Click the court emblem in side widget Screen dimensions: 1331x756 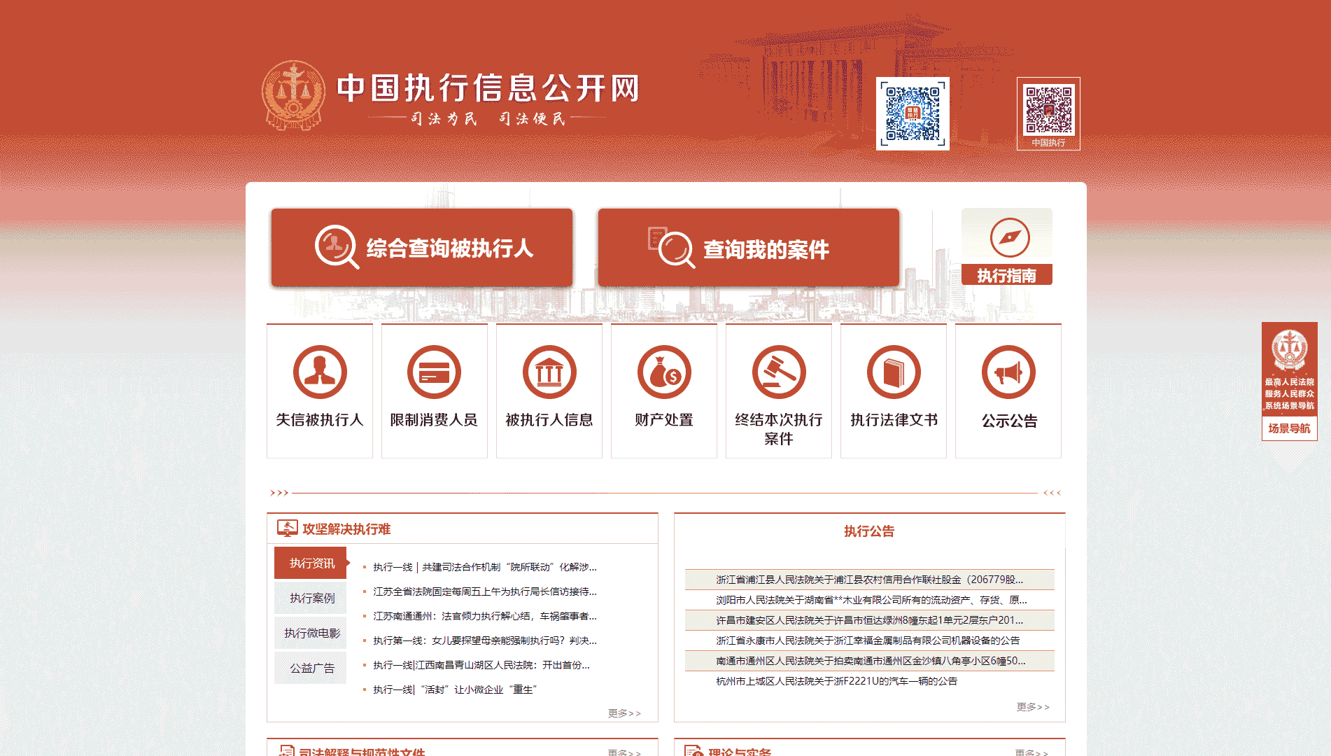1290,350
